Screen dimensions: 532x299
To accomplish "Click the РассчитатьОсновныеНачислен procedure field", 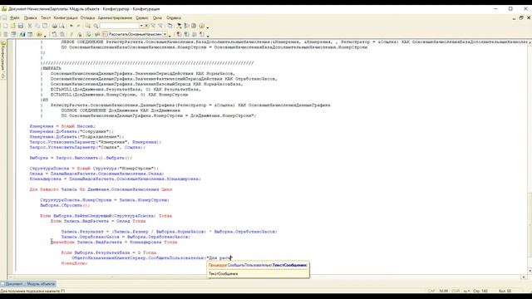I will (135, 34).
